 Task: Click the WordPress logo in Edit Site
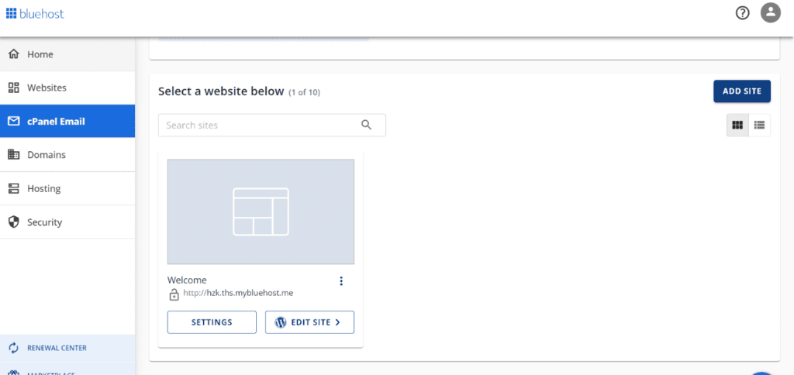click(281, 322)
